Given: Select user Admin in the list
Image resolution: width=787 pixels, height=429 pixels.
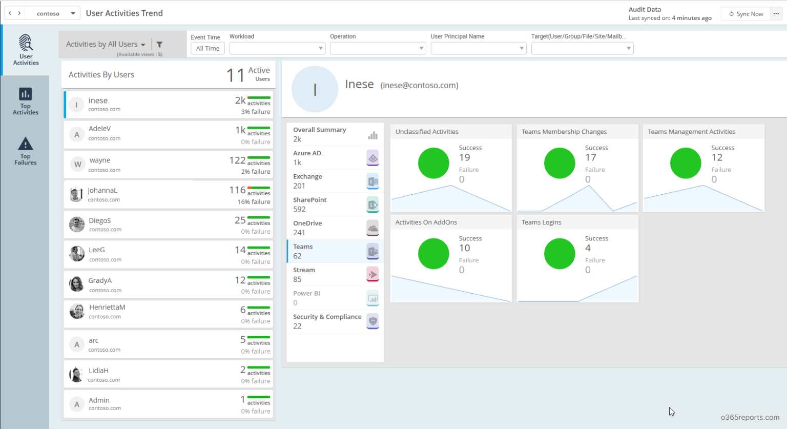Looking at the screenshot, I should [x=169, y=404].
